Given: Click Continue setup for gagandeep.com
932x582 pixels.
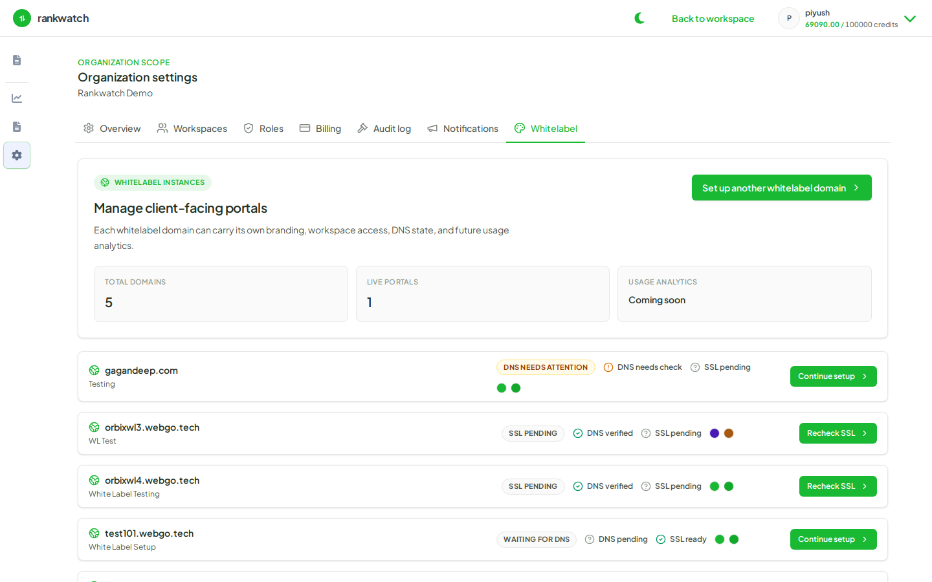Looking at the screenshot, I should 834,376.
